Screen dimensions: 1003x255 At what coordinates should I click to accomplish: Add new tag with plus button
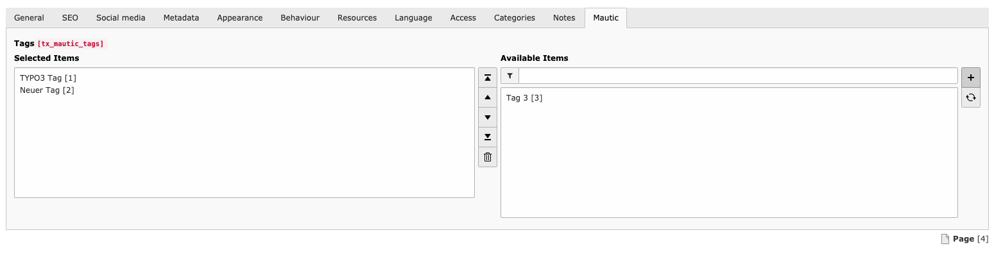tap(971, 78)
